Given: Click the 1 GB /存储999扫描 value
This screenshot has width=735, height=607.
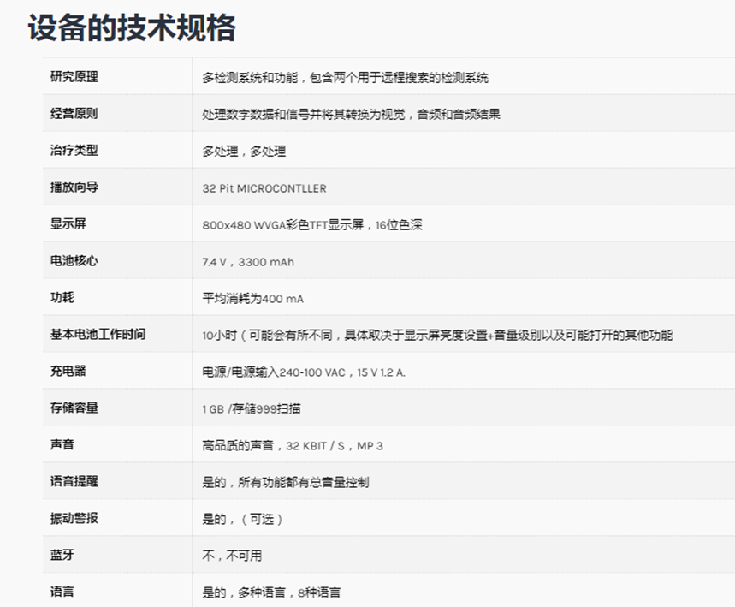Looking at the screenshot, I should [x=252, y=409].
